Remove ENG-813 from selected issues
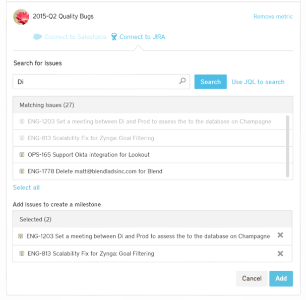Viewport: 306px width, 300px height. tap(280, 253)
